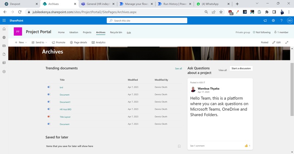
Task: Open My files page icon in left rail
Action: (4, 54)
